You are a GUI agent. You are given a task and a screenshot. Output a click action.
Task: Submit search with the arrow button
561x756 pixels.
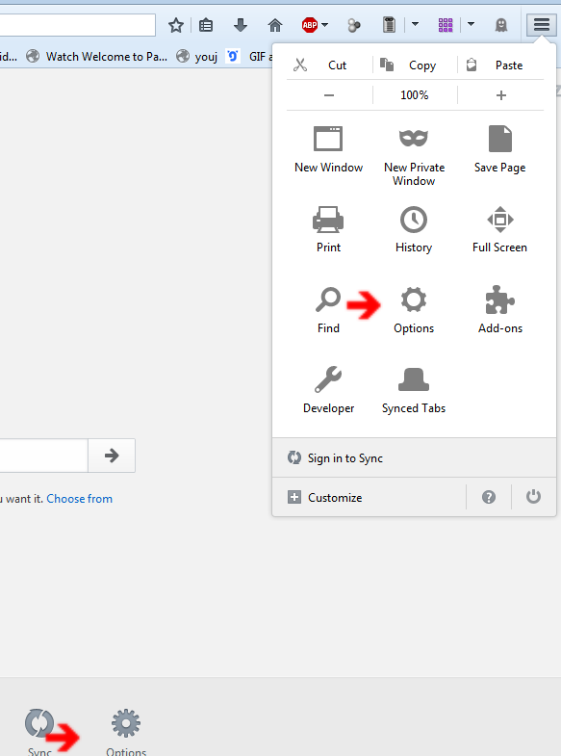click(112, 456)
